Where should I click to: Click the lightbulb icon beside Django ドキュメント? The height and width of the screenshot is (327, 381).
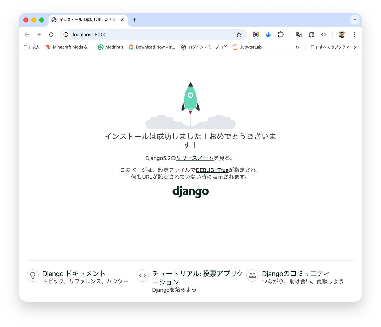coord(33,275)
